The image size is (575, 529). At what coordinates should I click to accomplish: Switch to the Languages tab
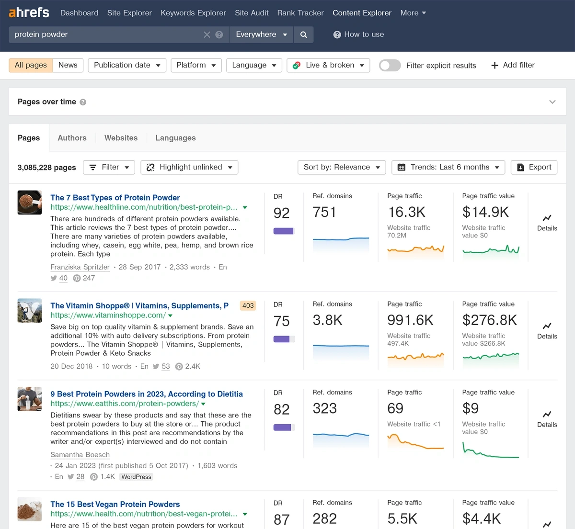pyautogui.click(x=175, y=138)
